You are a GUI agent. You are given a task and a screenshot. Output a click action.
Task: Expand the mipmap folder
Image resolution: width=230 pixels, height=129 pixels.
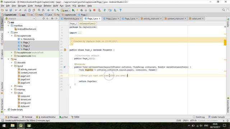[x=12, y=89]
